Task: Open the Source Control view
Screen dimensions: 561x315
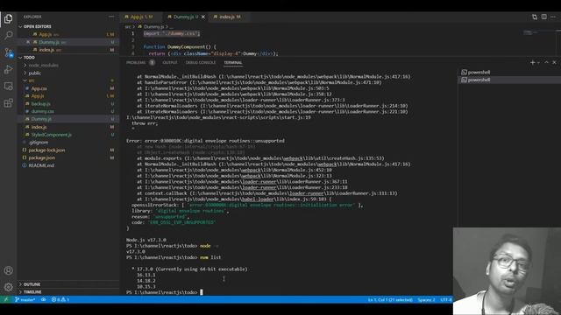Action: tap(8, 52)
